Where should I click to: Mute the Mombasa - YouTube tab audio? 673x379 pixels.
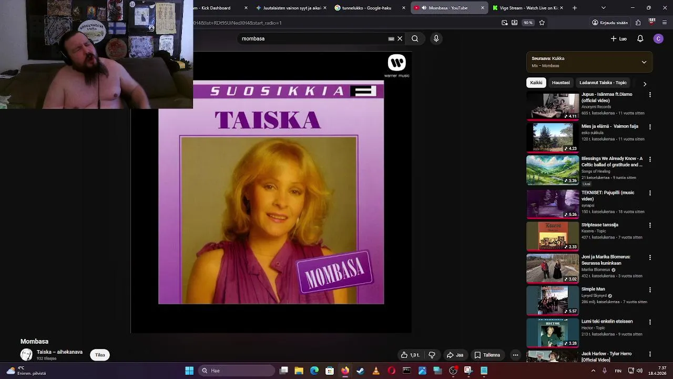(x=424, y=8)
